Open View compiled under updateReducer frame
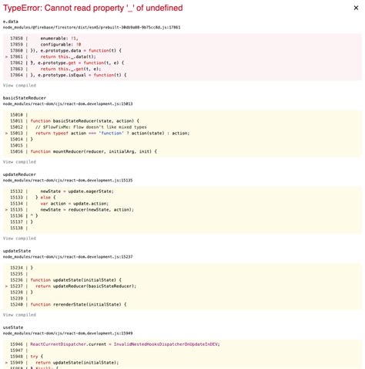Screen dimensions: 365x369 19,239
